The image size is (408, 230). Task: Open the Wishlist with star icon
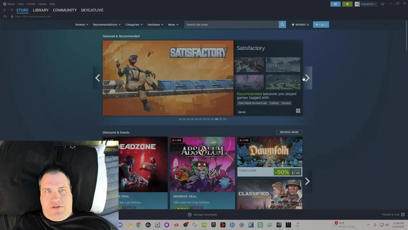pyautogui.click(x=300, y=25)
